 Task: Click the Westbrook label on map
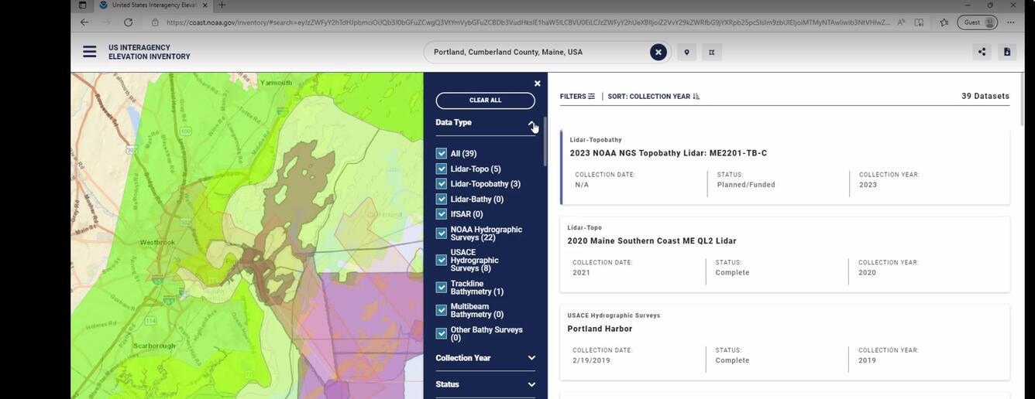pyautogui.click(x=157, y=243)
